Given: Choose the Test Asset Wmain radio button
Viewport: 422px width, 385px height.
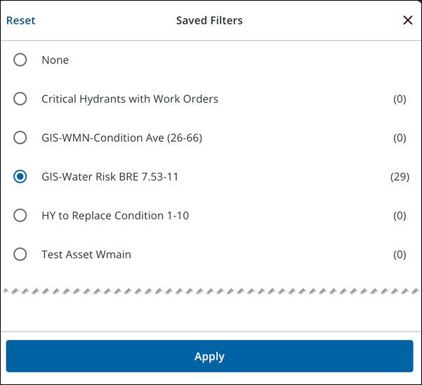Looking at the screenshot, I should (20, 254).
